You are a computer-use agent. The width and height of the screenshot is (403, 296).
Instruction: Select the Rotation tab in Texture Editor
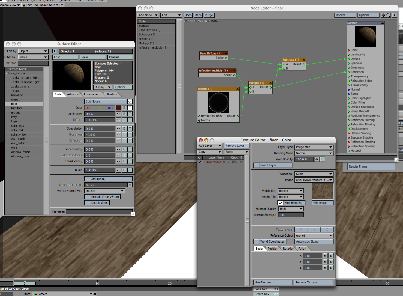pos(288,249)
